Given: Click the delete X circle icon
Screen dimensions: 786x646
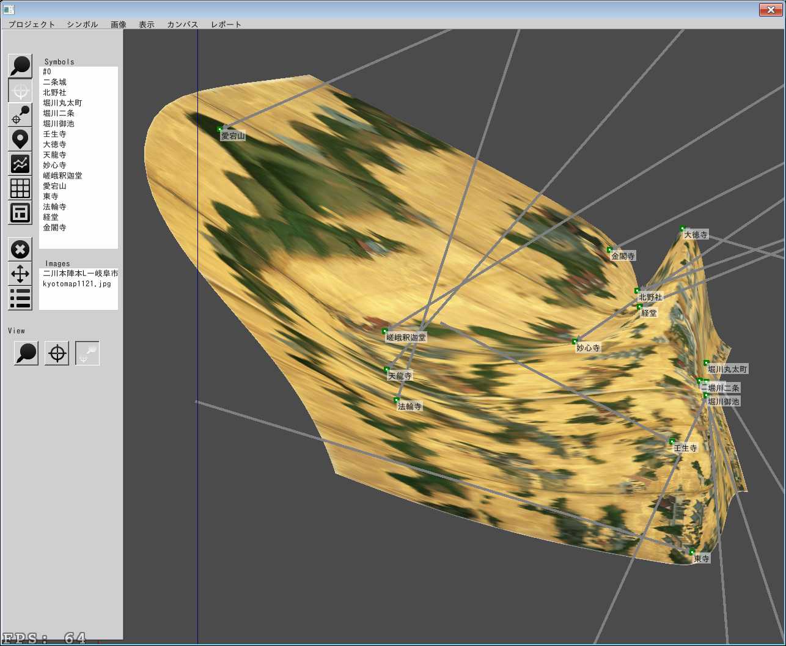Looking at the screenshot, I should 20,249.
